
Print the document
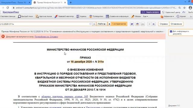pos(138,24)
